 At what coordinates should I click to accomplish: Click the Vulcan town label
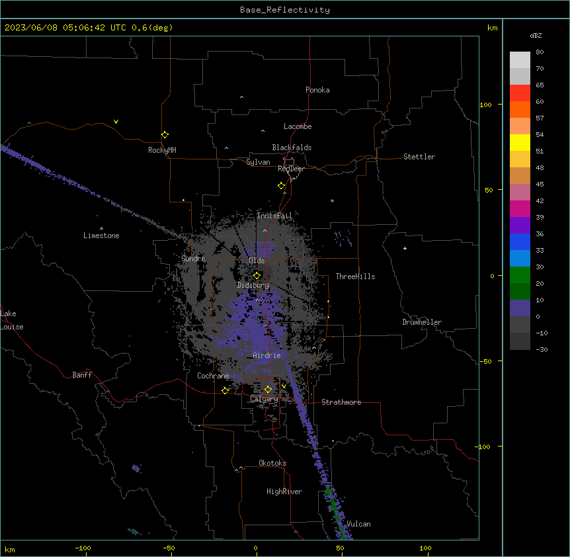358,524
